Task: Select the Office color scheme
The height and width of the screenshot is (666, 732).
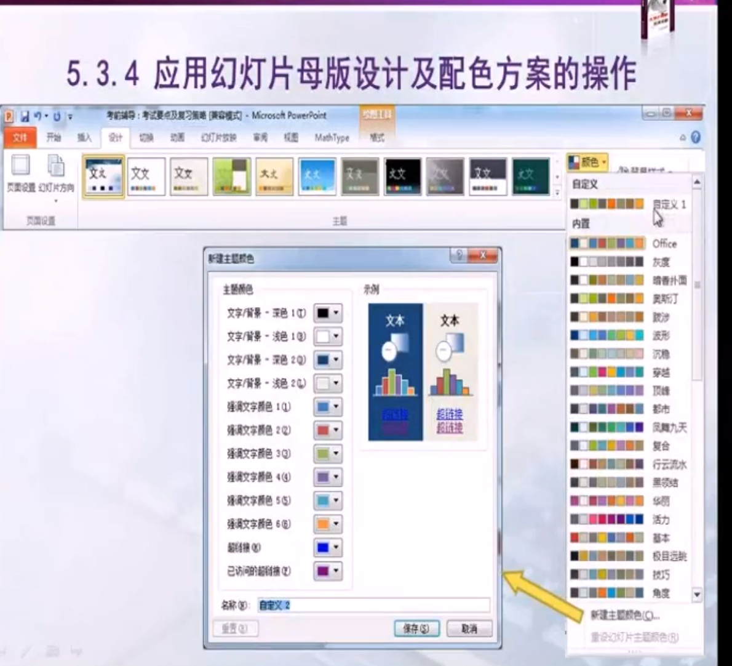Action: coord(629,243)
